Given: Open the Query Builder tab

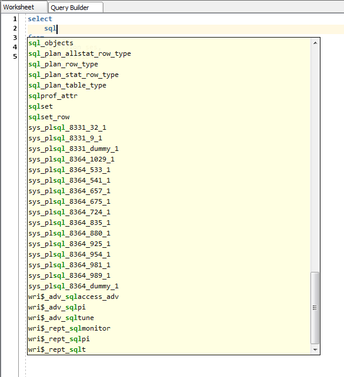Looking at the screenshot, I should coord(76,8).
